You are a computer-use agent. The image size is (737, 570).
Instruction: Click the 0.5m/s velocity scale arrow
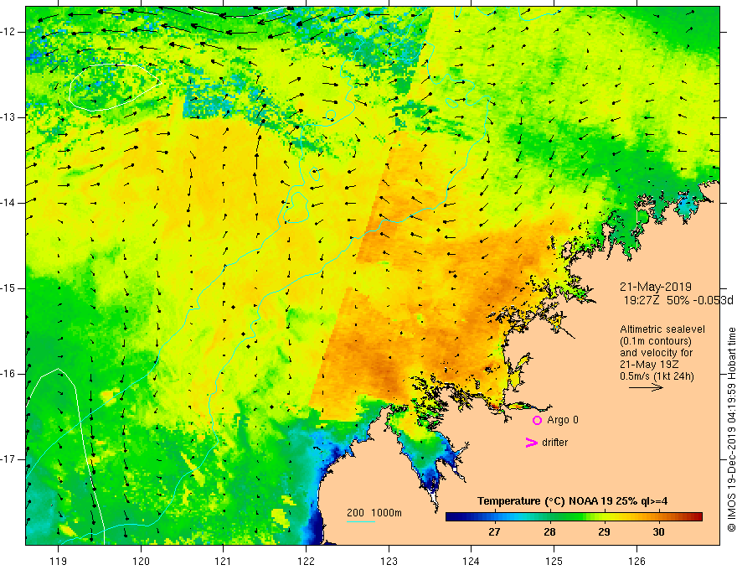[x=646, y=387]
